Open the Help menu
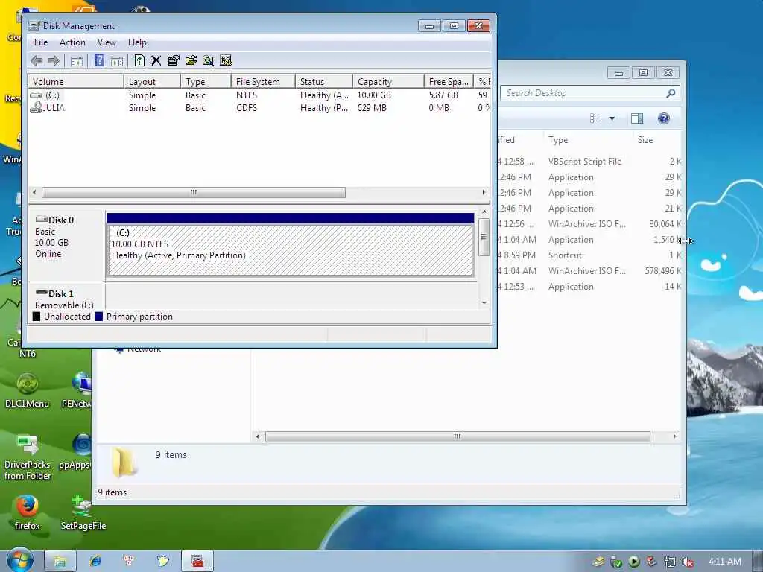This screenshot has width=763, height=572. [x=137, y=42]
